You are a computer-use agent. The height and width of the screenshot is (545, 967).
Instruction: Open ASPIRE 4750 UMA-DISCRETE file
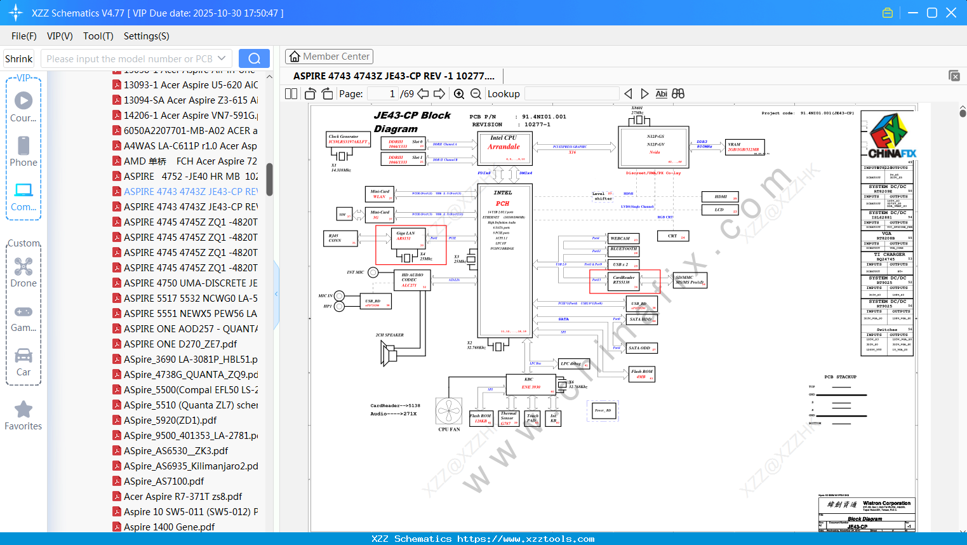(185, 283)
